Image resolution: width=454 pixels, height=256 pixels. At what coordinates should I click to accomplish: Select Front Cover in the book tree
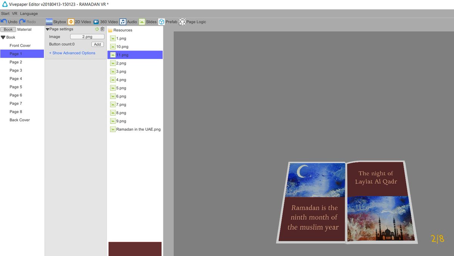[22, 46]
